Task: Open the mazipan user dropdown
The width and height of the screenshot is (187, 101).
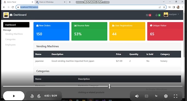Action: pyautogui.click(x=171, y=14)
